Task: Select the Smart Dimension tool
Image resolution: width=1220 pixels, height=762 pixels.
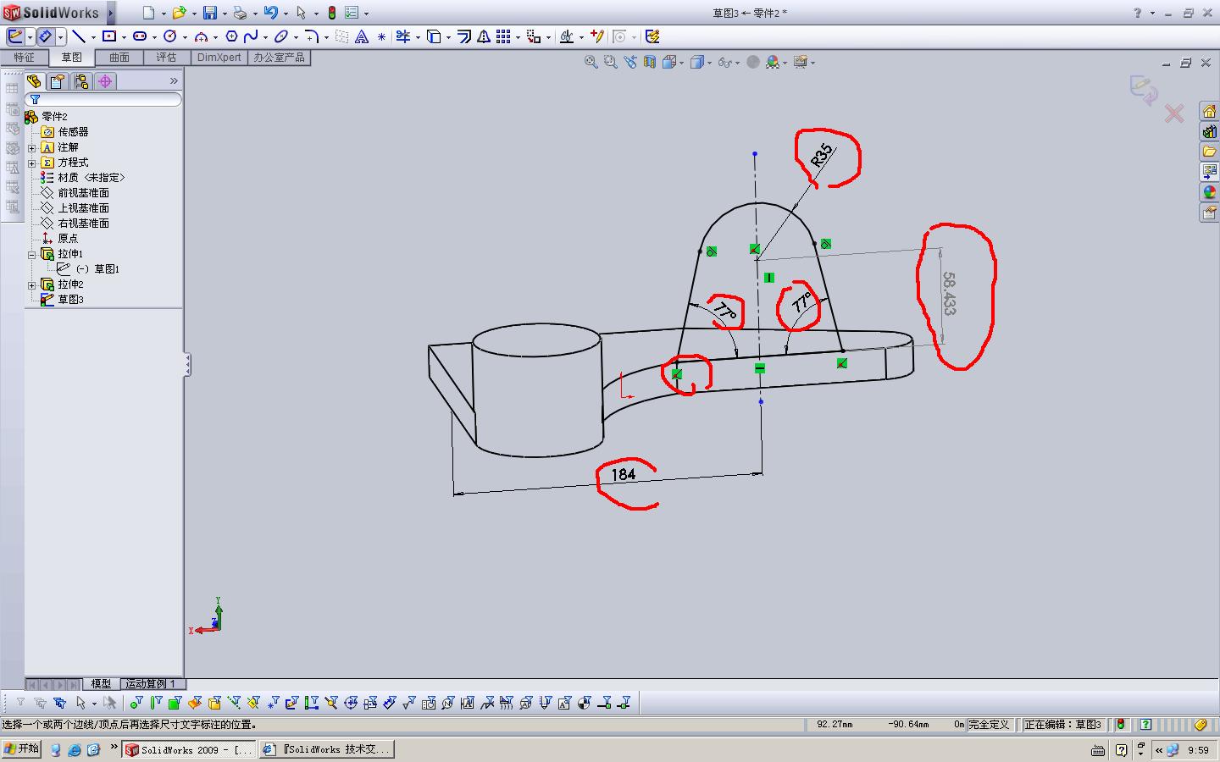Action: (46, 36)
